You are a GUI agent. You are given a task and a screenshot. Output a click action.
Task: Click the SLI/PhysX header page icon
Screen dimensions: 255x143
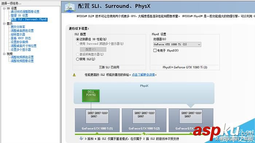70,7
